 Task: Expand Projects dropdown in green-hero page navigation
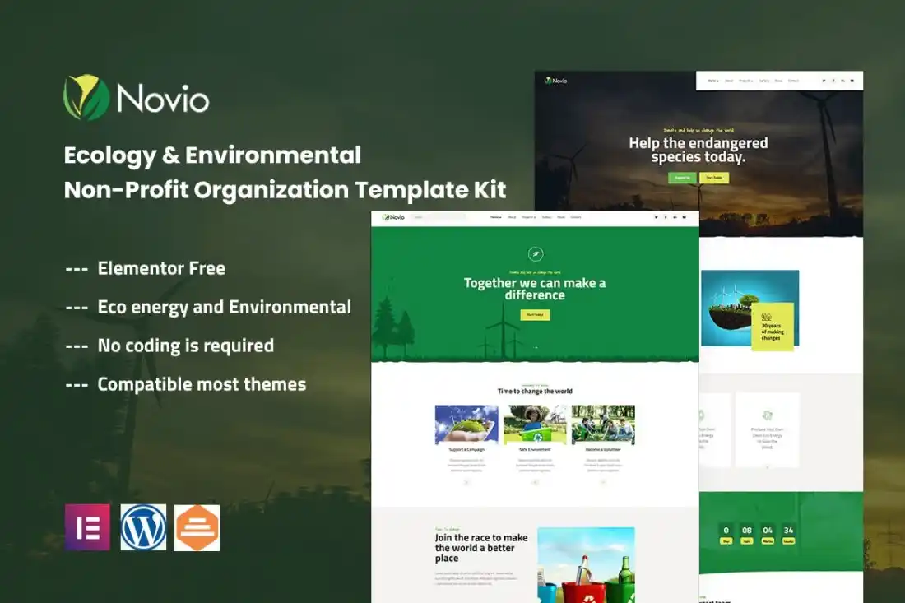click(527, 217)
